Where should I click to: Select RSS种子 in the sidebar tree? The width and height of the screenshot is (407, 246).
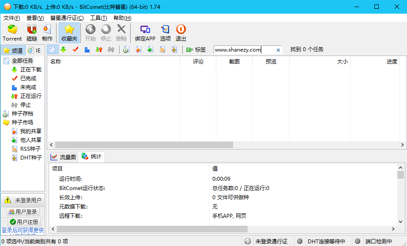(x=30, y=149)
